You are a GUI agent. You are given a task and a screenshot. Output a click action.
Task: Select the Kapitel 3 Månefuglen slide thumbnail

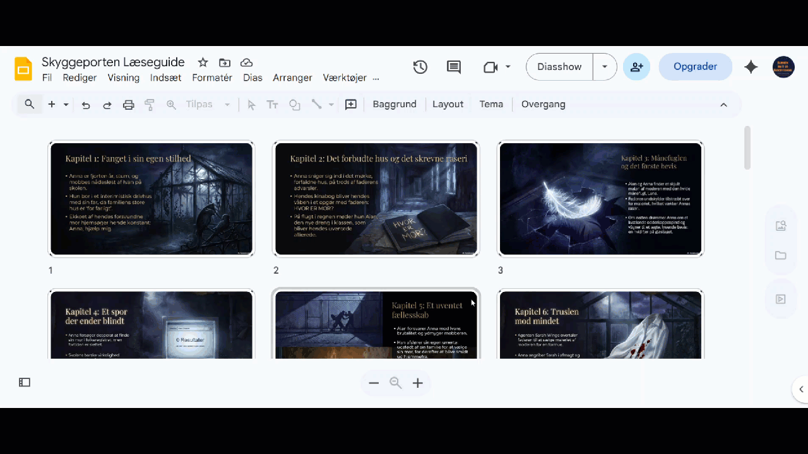pyautogui.click(x=600, y=199)
